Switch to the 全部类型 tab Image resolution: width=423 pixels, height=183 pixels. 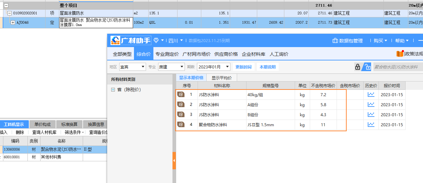click(122, 54)
